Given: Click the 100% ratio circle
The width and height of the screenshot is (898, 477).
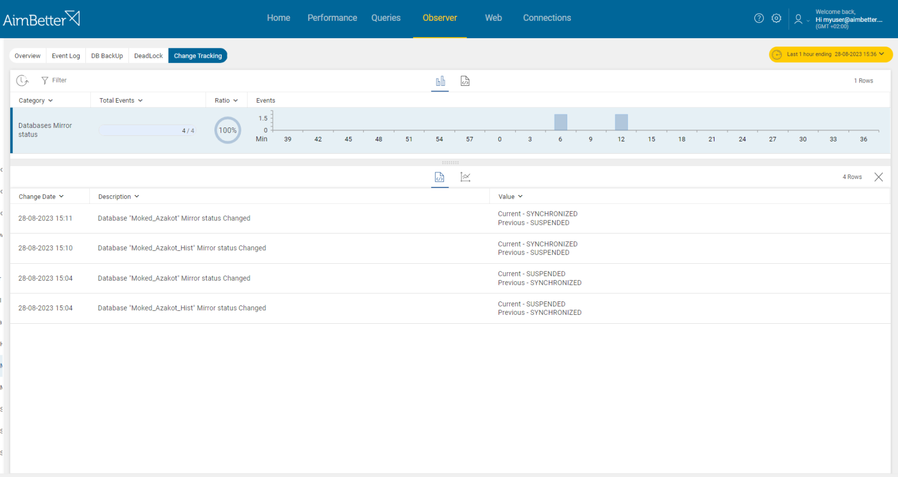Looking at the screenshot, I should 228,130.
